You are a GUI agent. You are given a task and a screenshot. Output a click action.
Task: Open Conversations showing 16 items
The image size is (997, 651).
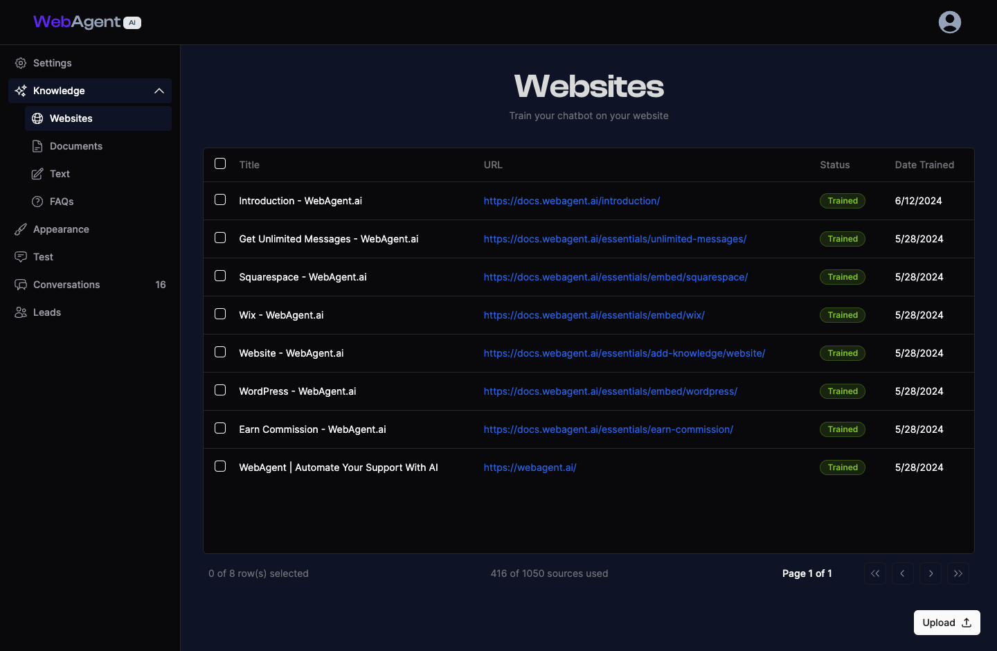pos(66,285)
